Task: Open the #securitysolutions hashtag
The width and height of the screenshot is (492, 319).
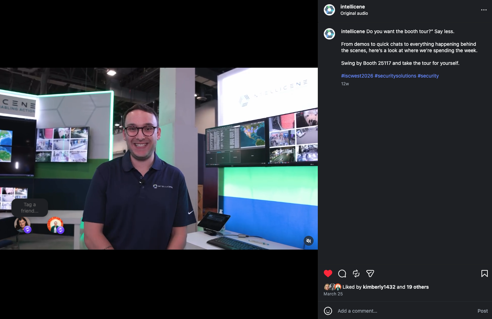Action: click(396, 76)
